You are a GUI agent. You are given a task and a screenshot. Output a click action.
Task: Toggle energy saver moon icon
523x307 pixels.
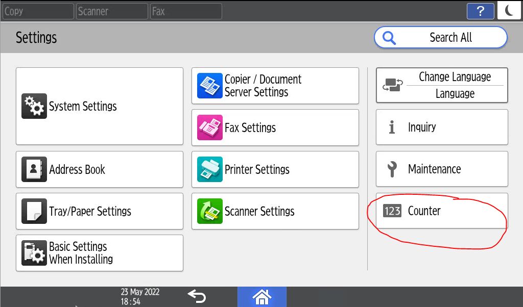point(509,11)
